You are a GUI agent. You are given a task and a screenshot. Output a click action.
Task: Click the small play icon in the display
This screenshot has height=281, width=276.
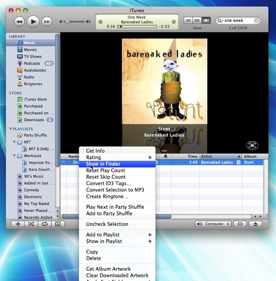pos(100,21)
